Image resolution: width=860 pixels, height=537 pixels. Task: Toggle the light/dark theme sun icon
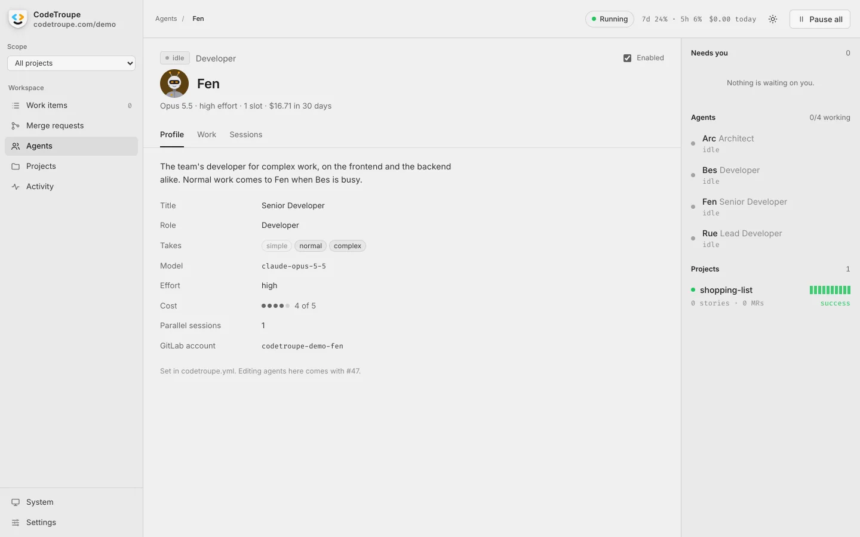click(x=773, y=19)
